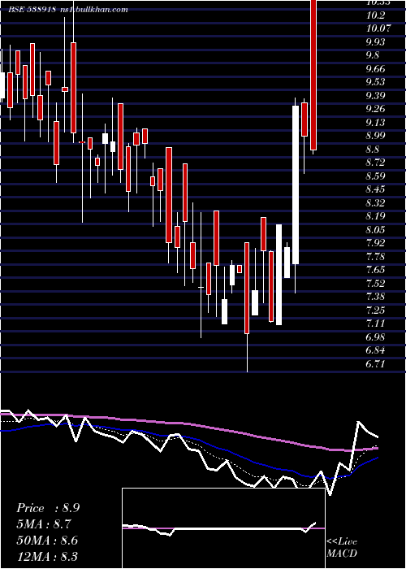Select the 7.38 price level
The image size is (406, 569).
375,297
